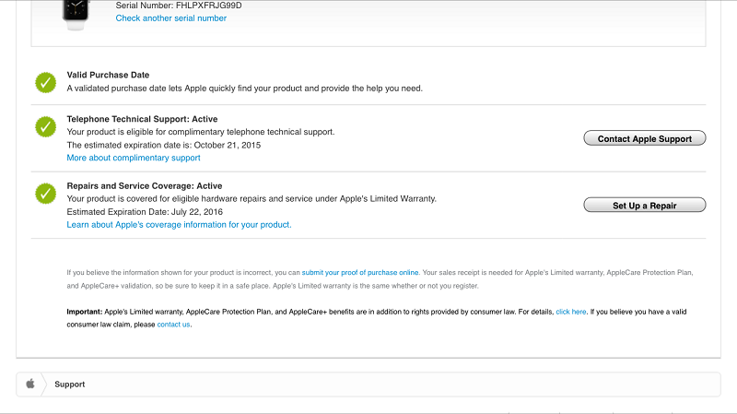Open Learn about Apple's coverage information link
Image resolution: width=737 pixels, height=414 pixels.
click(179, 225)
